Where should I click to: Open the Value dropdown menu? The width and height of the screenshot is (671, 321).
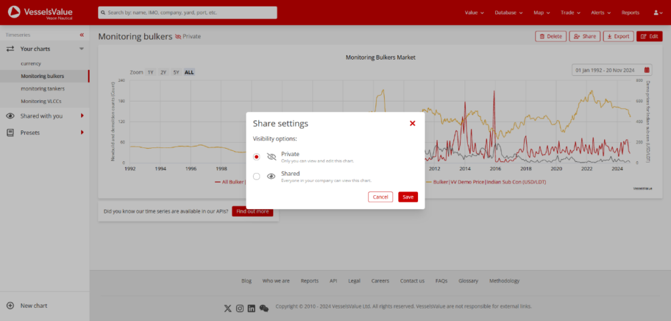pyautogui.click(x=474, y=12)
